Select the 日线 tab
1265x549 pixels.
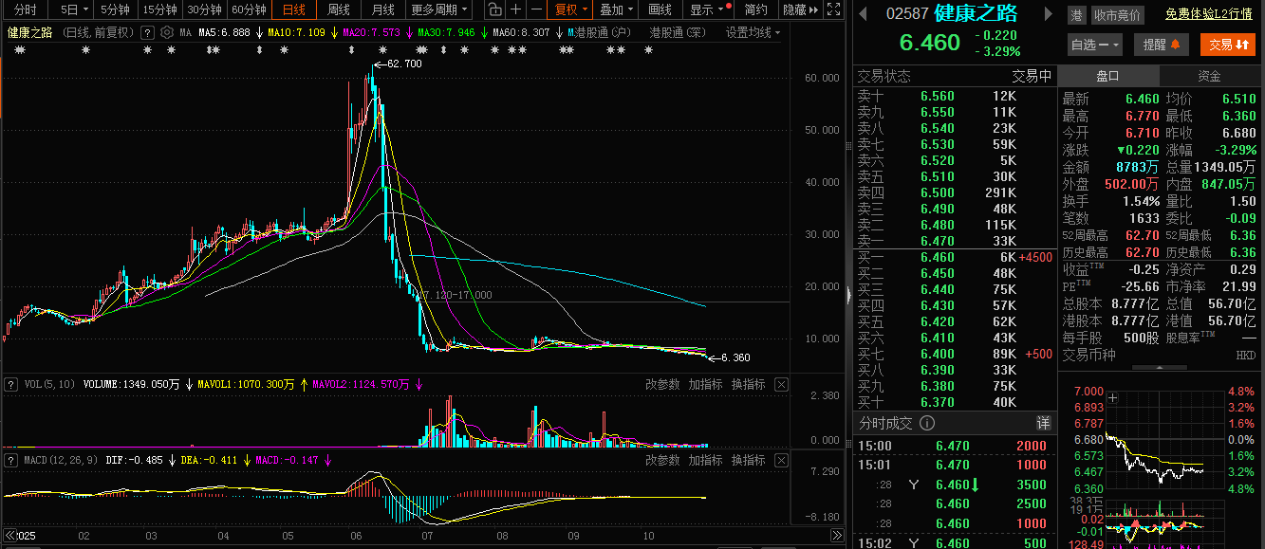(294, 9)
